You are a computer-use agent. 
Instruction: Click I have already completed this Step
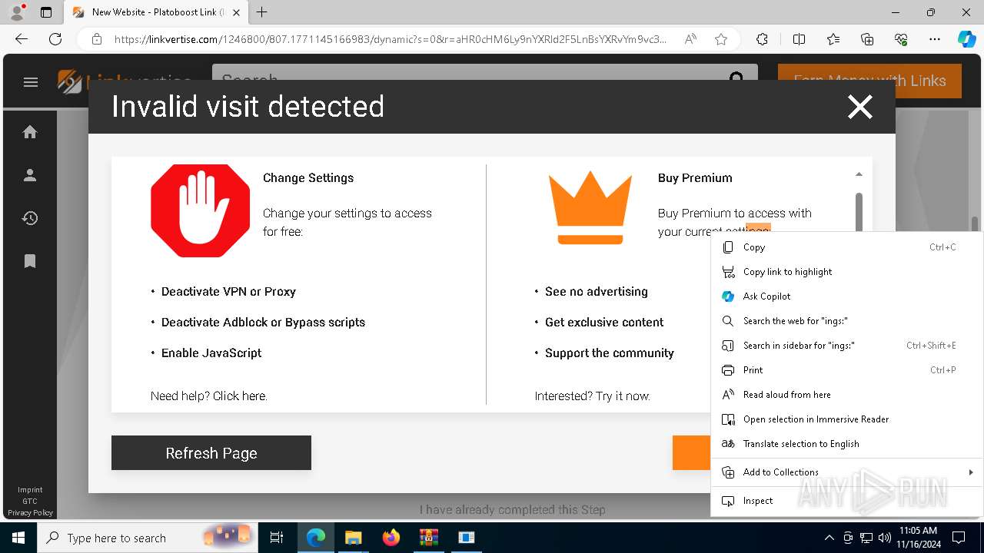coord(513,510)
